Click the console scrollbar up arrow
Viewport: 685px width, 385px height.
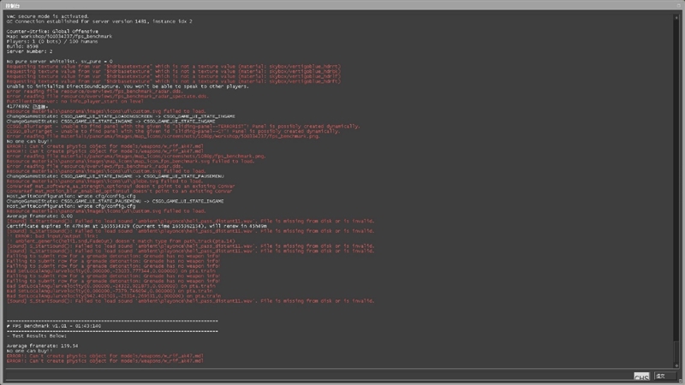(x=676, y=15)
